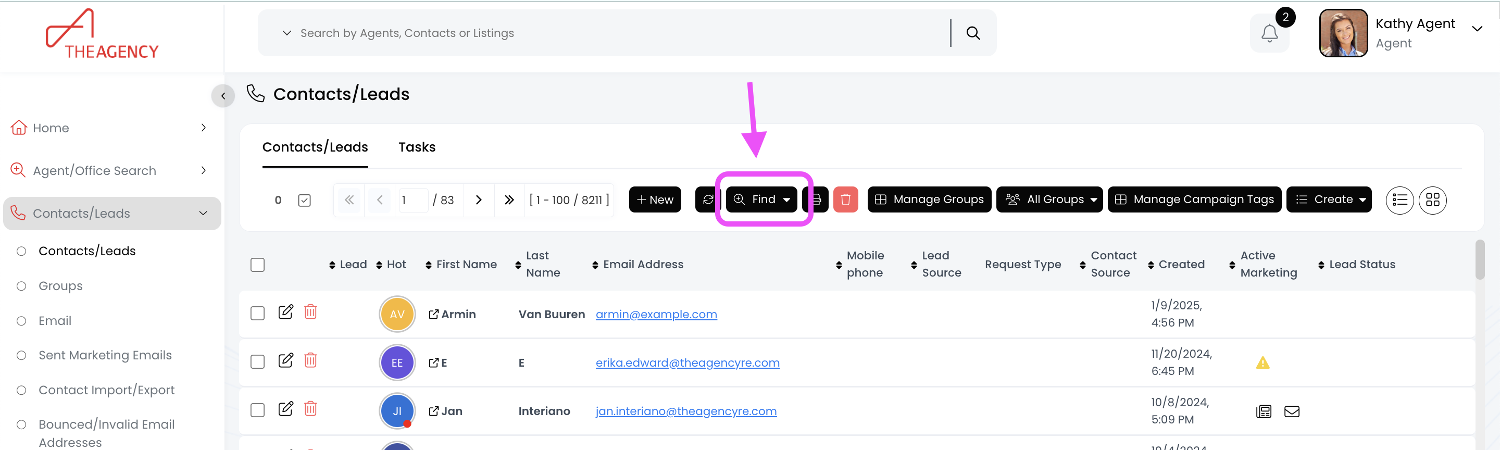Click the red delete selected toolbar button
1500x450 pixels.
click(x=845, y=199)
